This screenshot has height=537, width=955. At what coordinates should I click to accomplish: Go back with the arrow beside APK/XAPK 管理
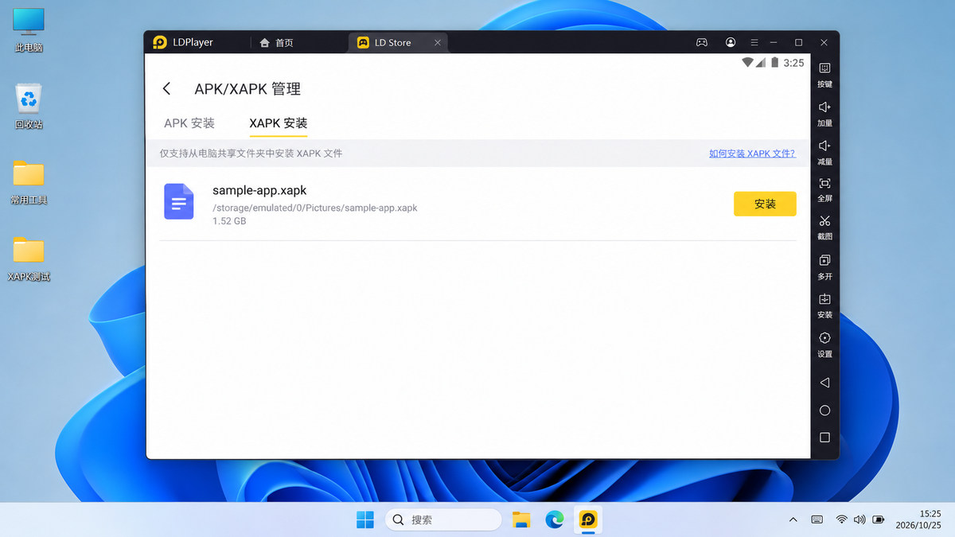click(x=166, y=89)
